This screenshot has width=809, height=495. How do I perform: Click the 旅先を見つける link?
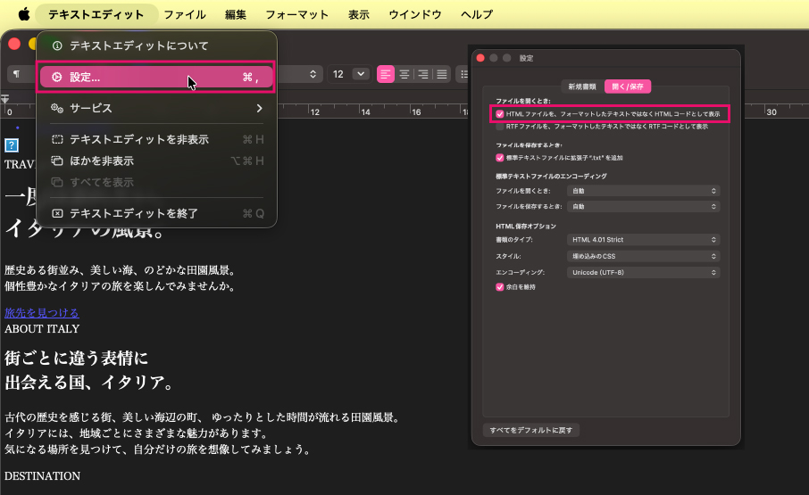(42, 313)
